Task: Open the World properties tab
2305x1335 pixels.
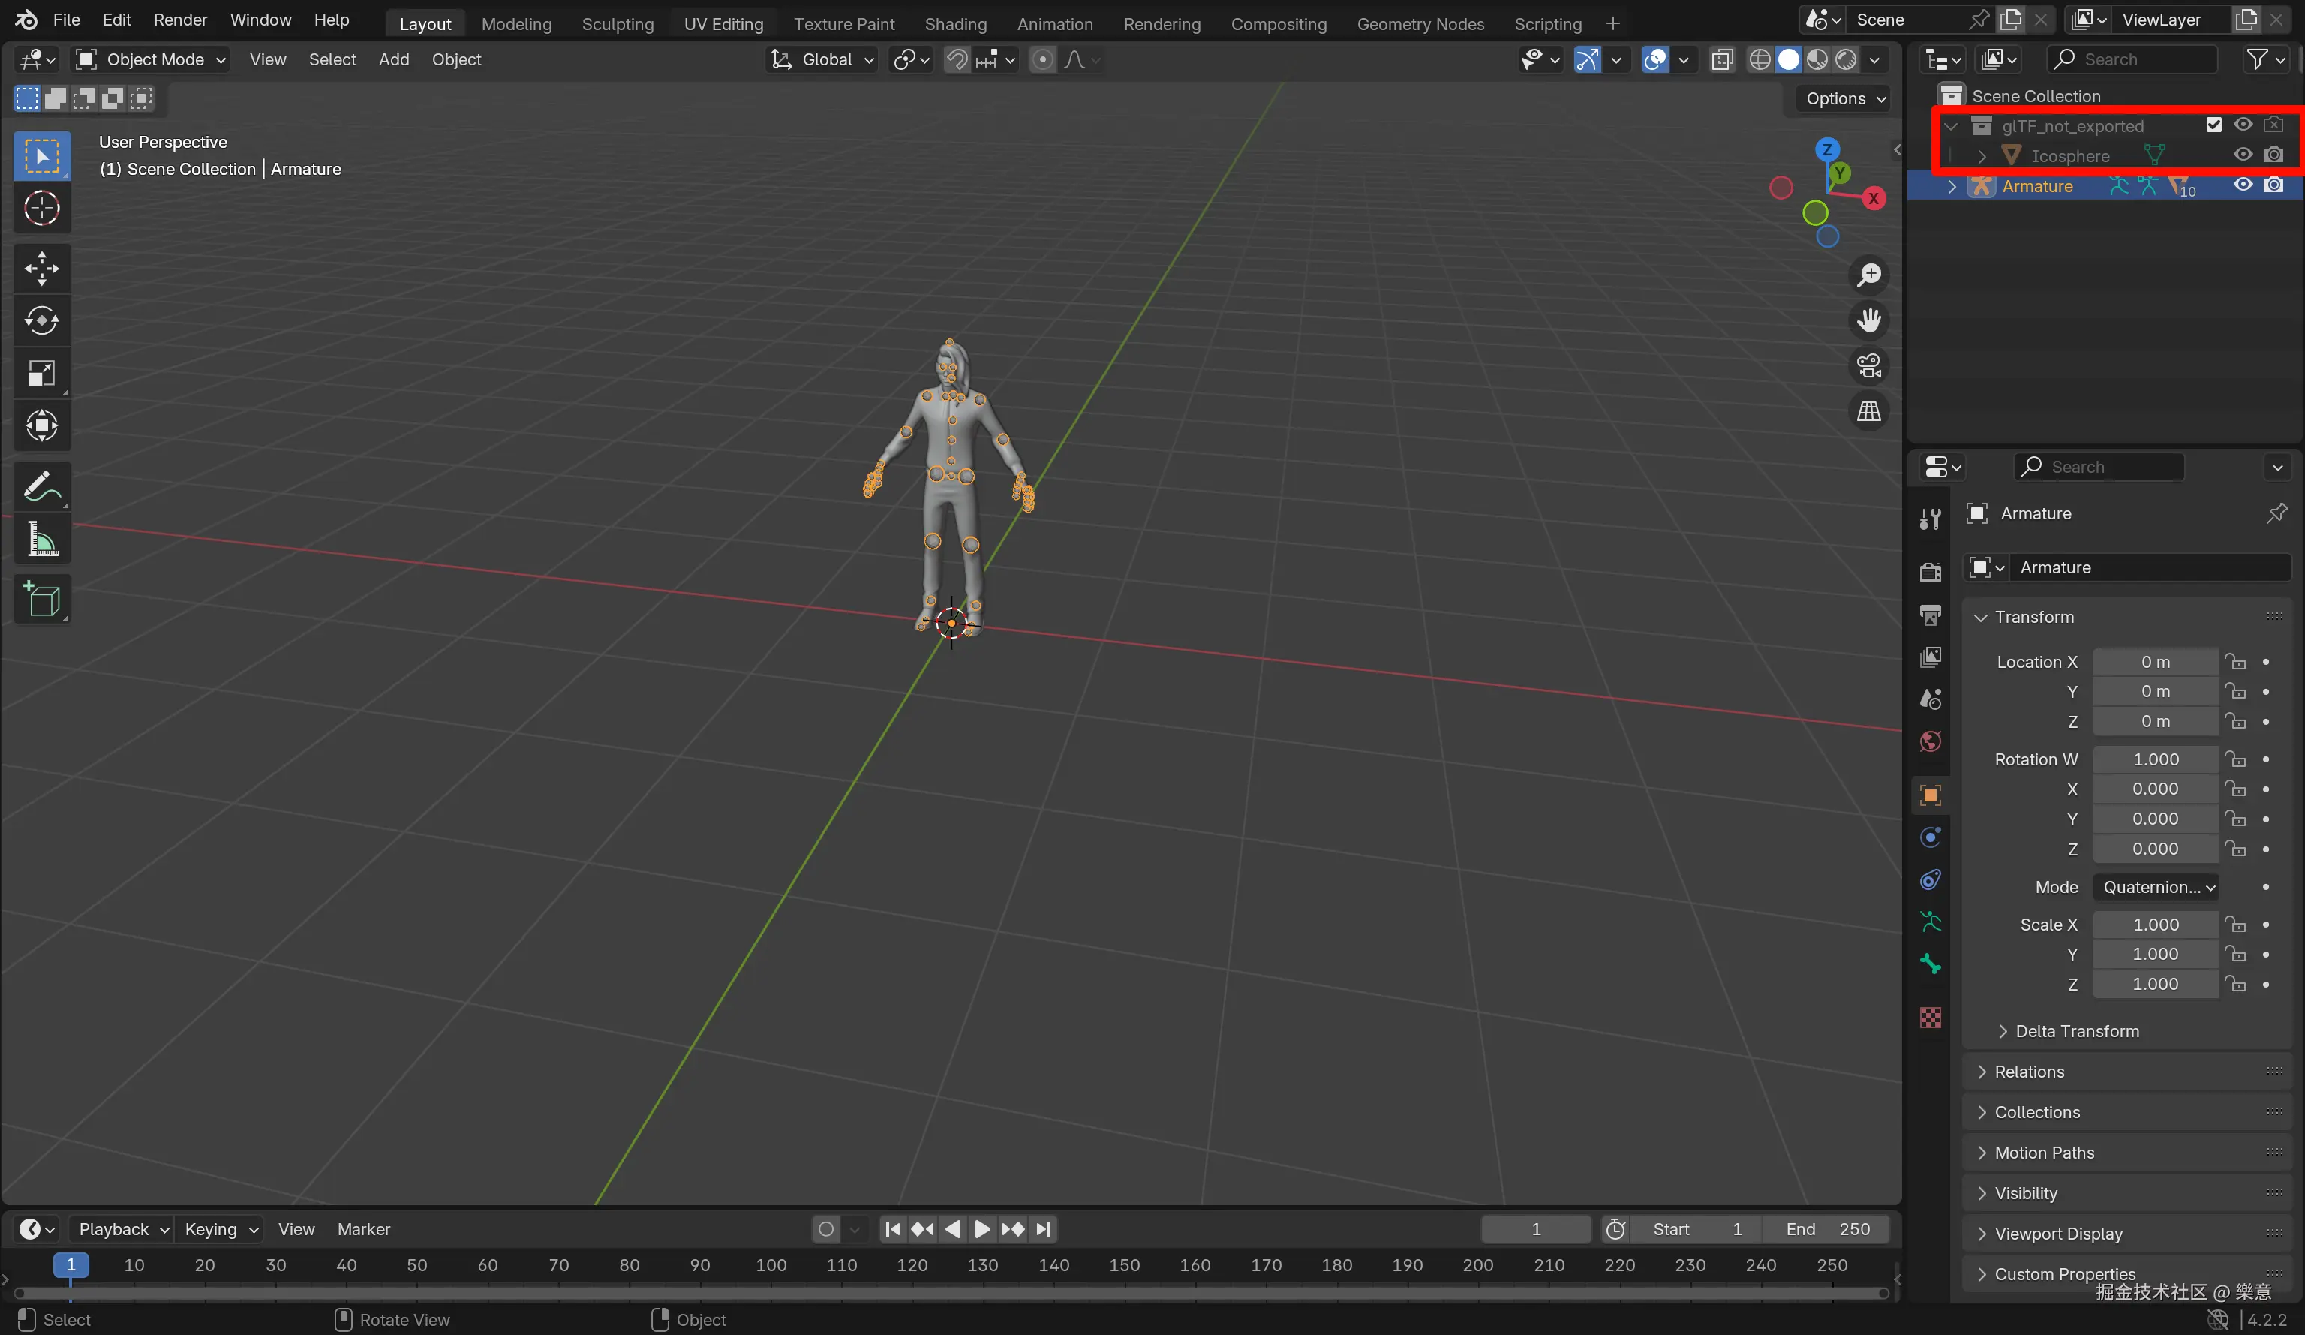Action: pos(1930,741)
